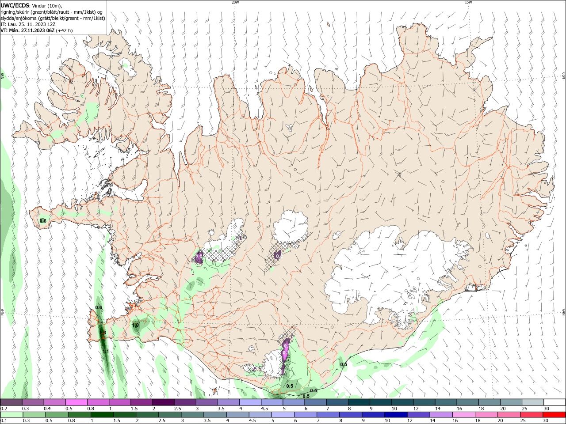Viewport: 566px width, 424px height.
Task: Click the 3–3.5 violet swatch in the upper legend row
Action: click(207, 402)
